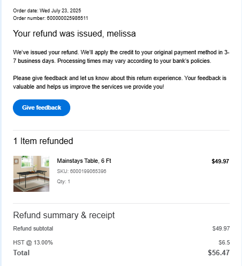Click the total amount $56.47
Image resolution: width=242 pixels, height=266 pixels.
tap(219, 253)
